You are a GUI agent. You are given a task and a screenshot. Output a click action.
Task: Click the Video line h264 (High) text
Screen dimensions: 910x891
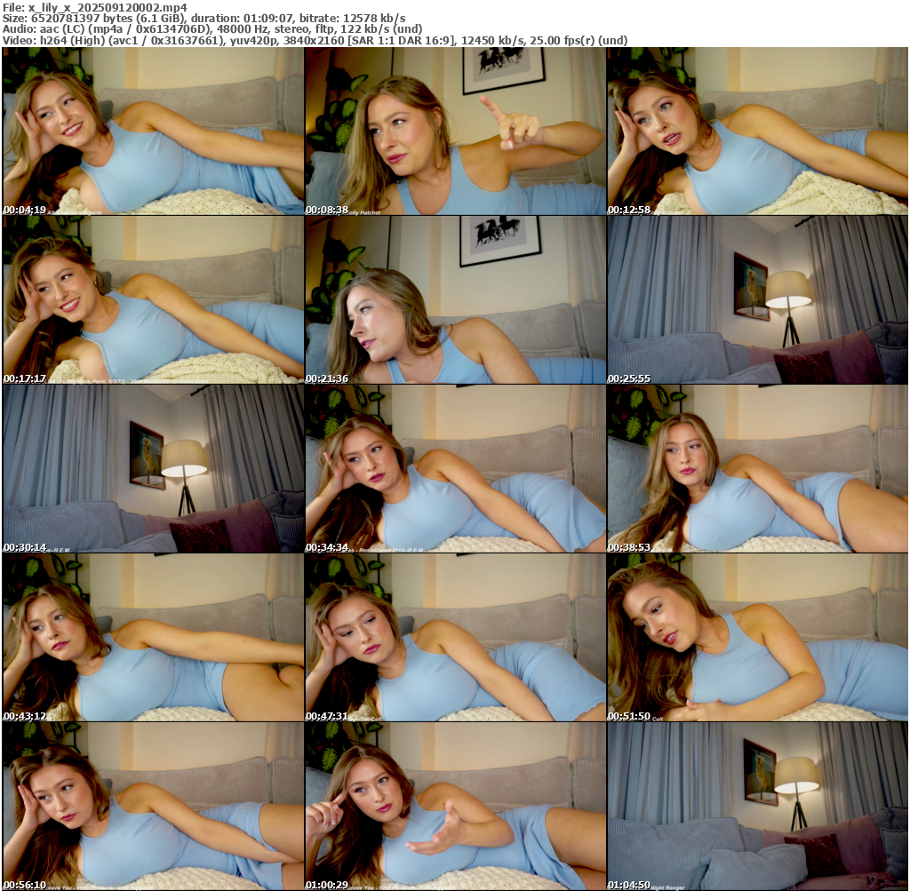[x=73, y=41]
